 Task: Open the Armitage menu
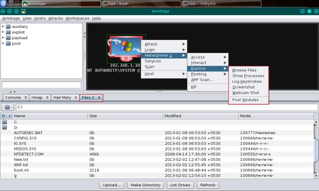pyautogui.click(x=11, y=18)
